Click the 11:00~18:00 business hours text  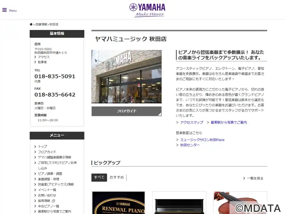tap(48, 120)
